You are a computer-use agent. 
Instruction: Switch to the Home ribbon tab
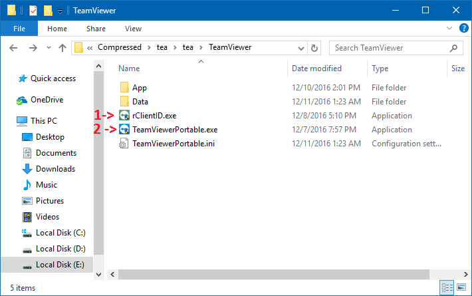coord(57,29)
